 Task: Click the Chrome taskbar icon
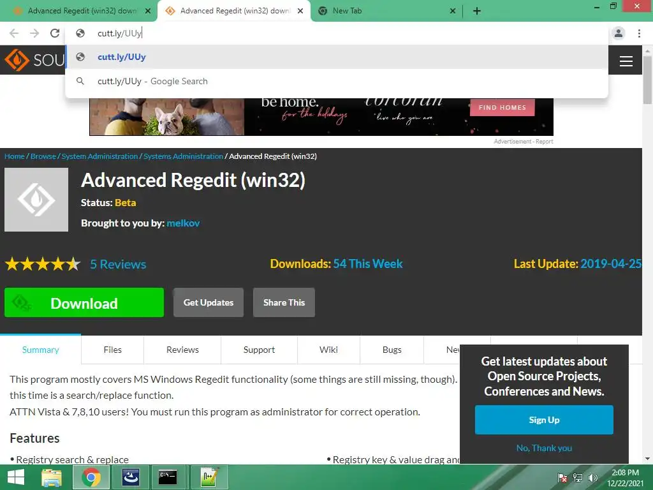[91, 477]
